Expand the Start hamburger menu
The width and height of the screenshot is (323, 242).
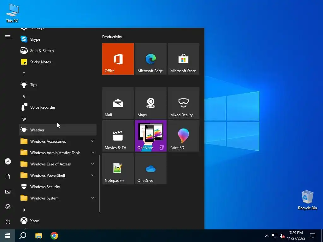[x=8, y=37]
